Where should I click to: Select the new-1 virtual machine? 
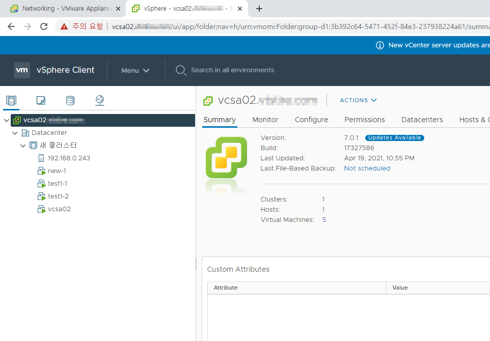point(57,171)
